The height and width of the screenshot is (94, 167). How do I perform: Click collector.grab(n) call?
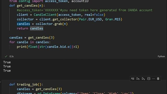coord(52,24)
